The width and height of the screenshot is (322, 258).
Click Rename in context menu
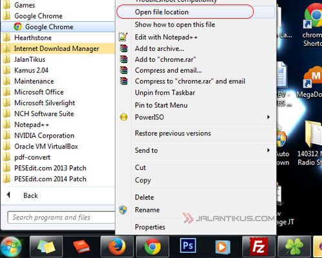point(147,210)
